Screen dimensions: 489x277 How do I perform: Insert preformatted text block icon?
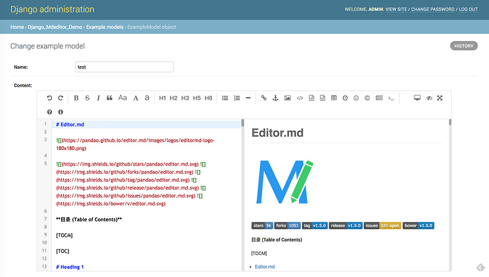click(x=311, y=98)
